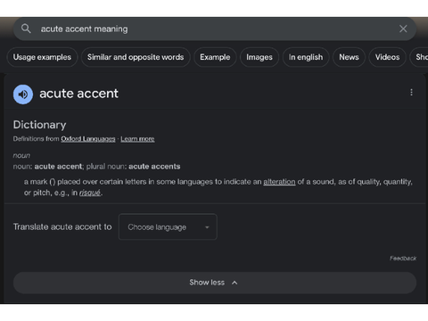Image resolution: width=428 pixels, height=321 pixels.
Task: Open the three-dot options menu
Action: pos(411,93)
